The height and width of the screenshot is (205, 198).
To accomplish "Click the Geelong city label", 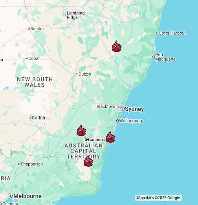I will pyautogui.click(x=10, y=203).
